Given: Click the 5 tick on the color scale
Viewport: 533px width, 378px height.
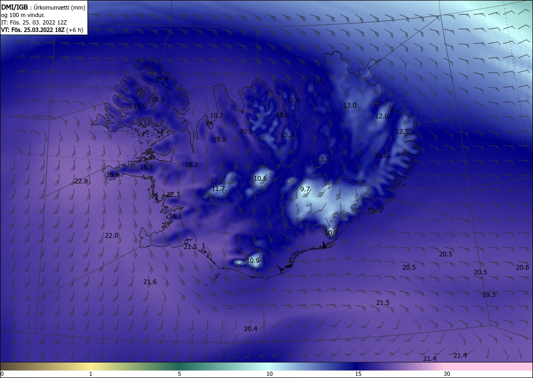Looking at the screenshot, I should click(179, 374).
